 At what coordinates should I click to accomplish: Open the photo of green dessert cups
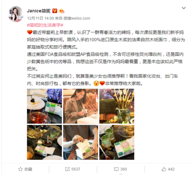[x=117, y=142]
